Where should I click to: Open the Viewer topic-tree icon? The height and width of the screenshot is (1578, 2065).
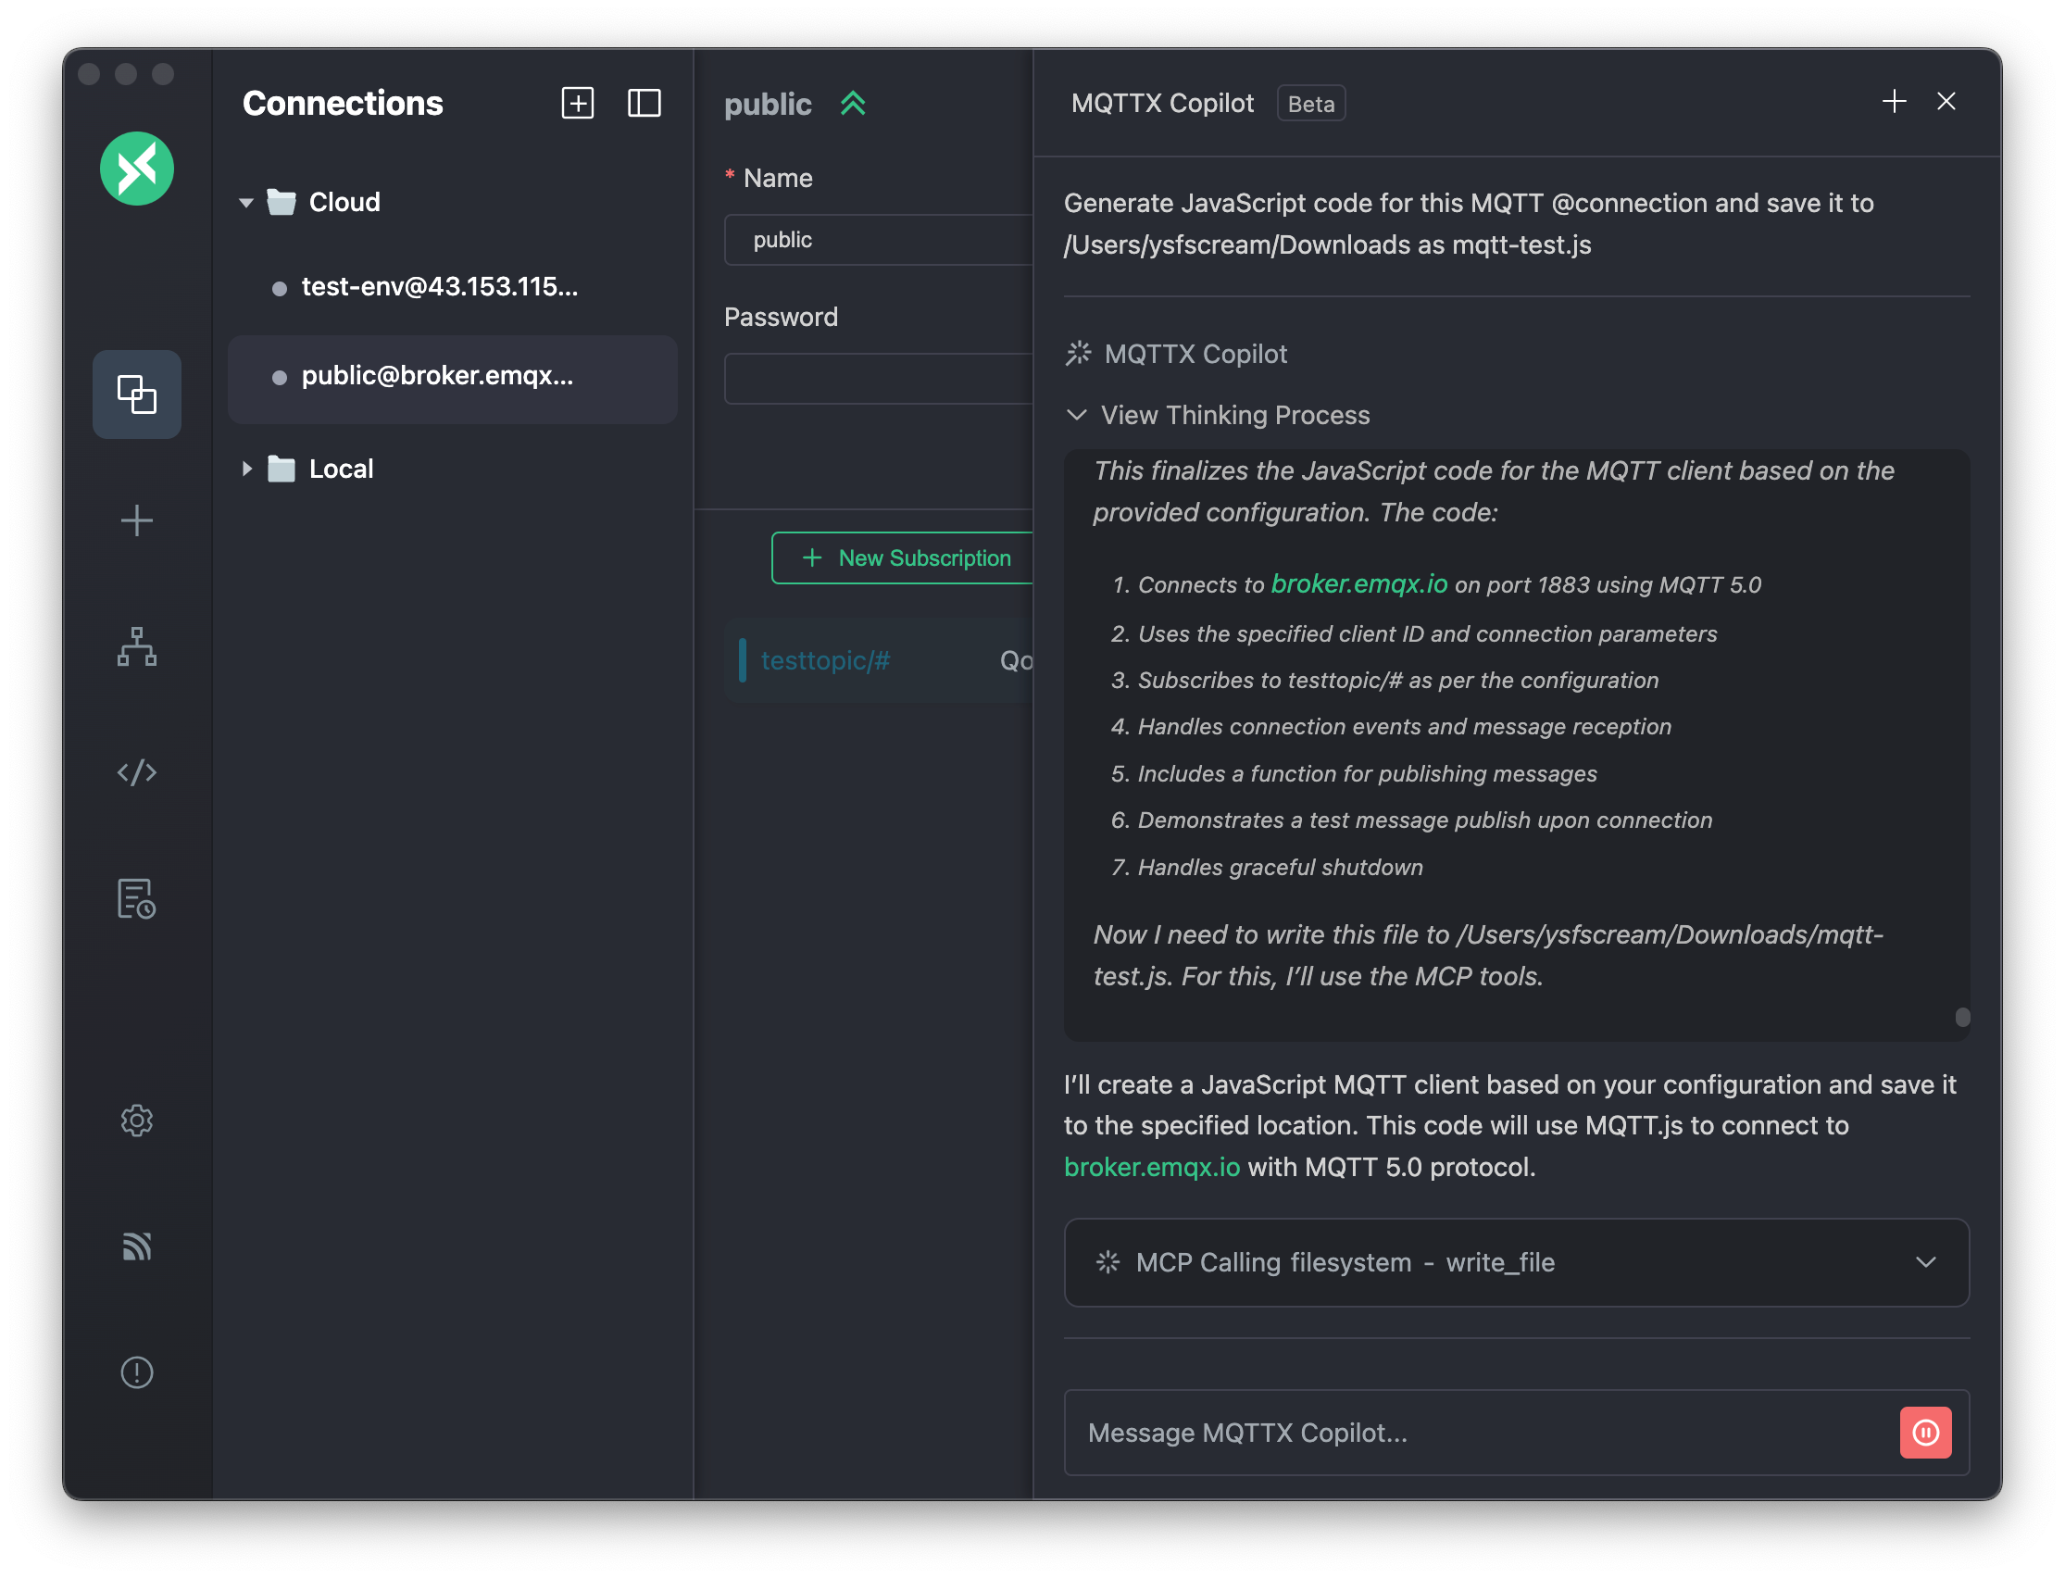(136, 646)
